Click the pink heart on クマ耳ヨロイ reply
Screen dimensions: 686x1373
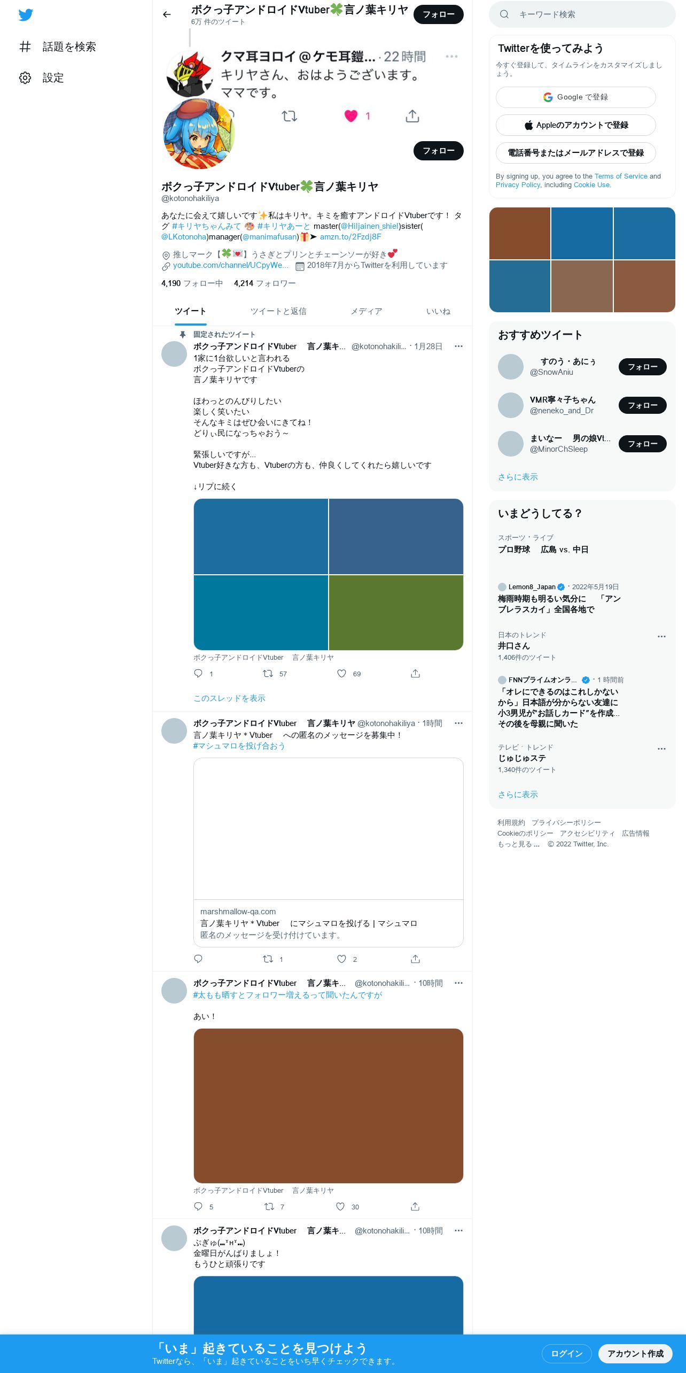pos(351,116)
